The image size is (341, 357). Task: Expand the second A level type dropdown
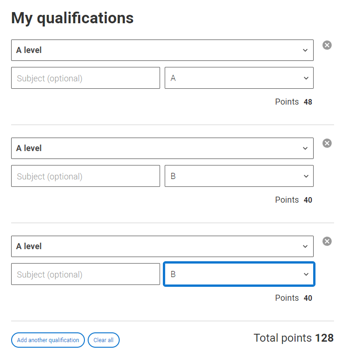pos(162,148)
